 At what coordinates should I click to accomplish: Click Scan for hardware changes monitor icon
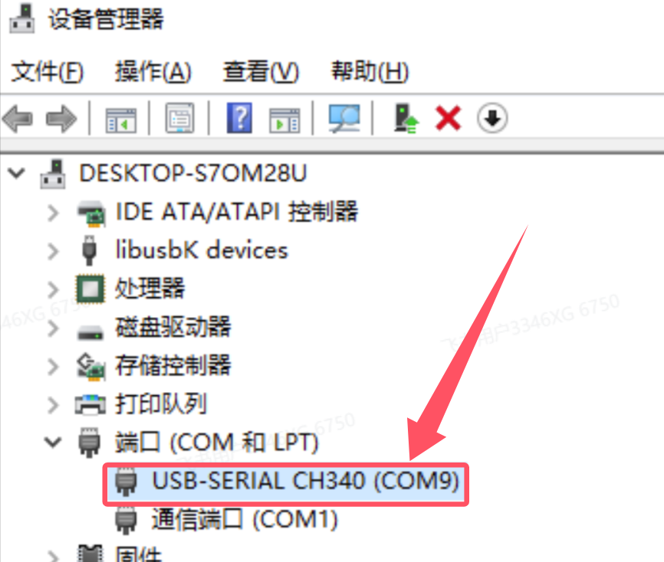click(x=344, y=119)
